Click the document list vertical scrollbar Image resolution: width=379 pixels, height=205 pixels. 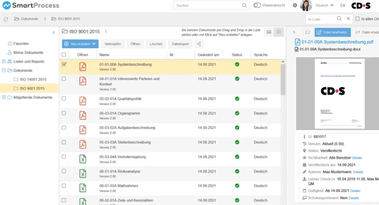point(283,80)
